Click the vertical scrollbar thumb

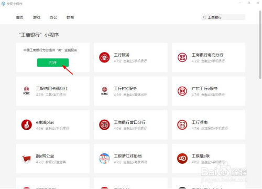260,45
